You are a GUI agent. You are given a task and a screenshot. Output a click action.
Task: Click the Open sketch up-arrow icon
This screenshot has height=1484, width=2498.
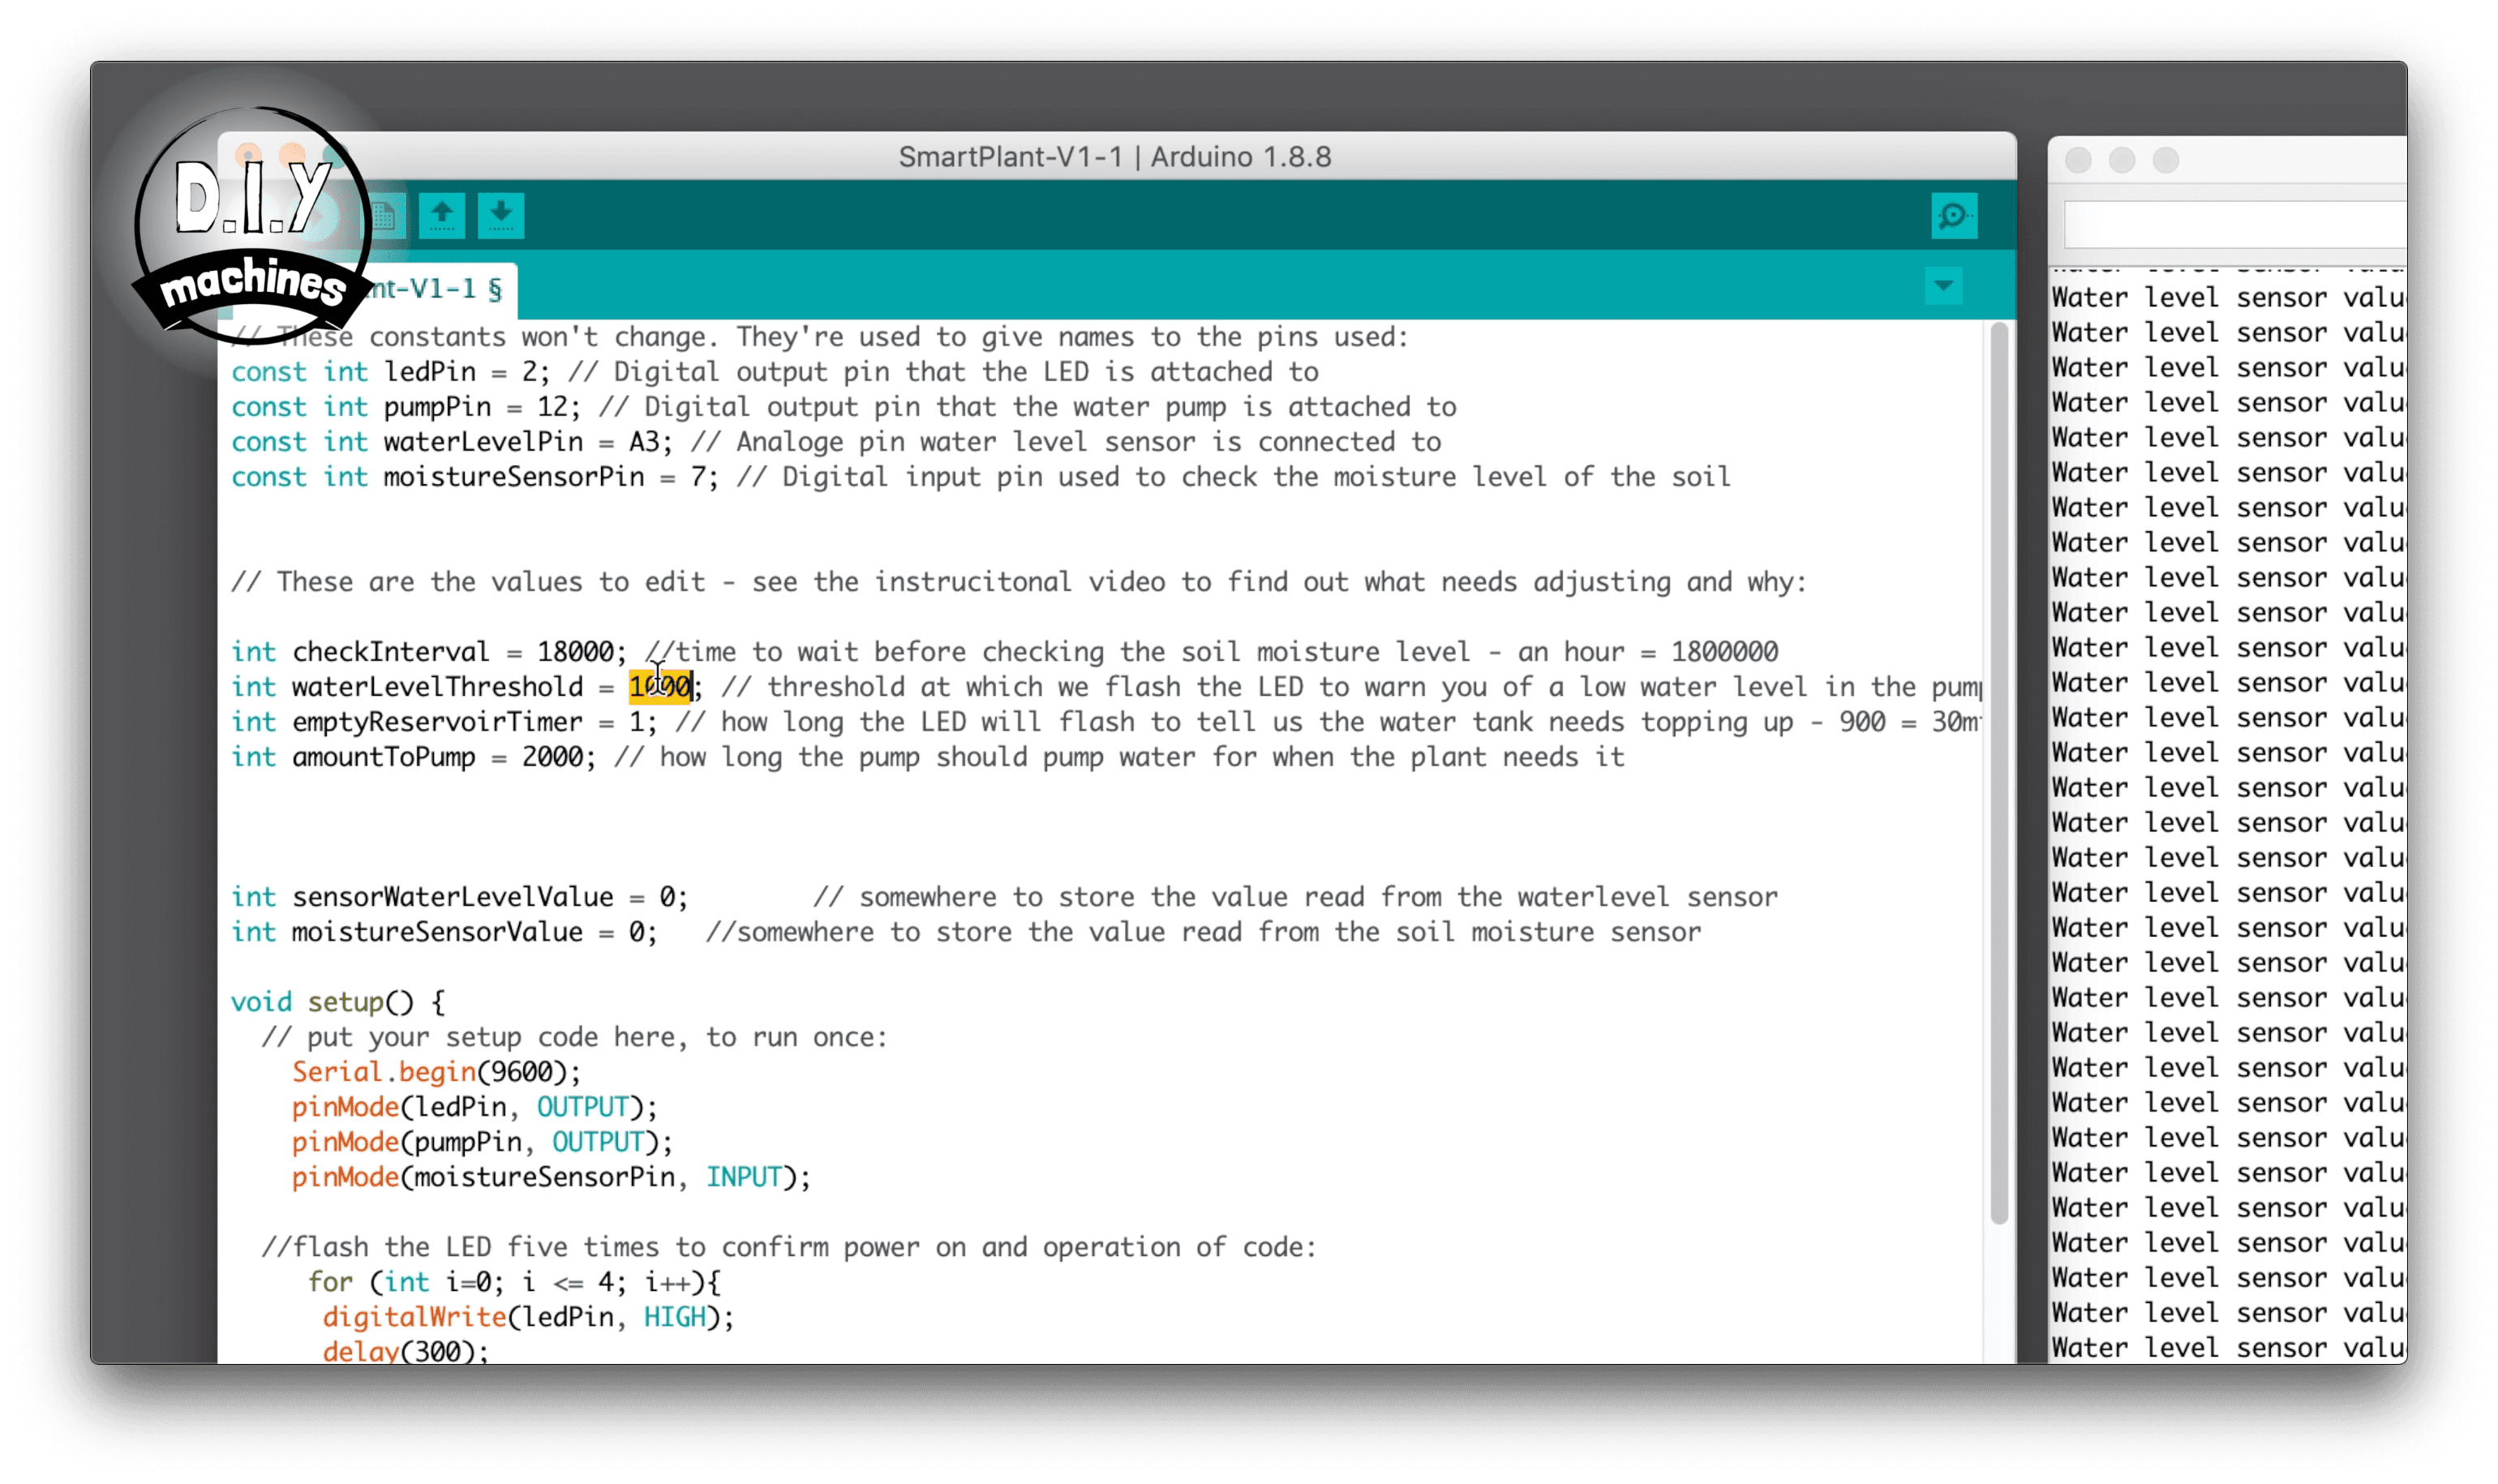point(442,215)
